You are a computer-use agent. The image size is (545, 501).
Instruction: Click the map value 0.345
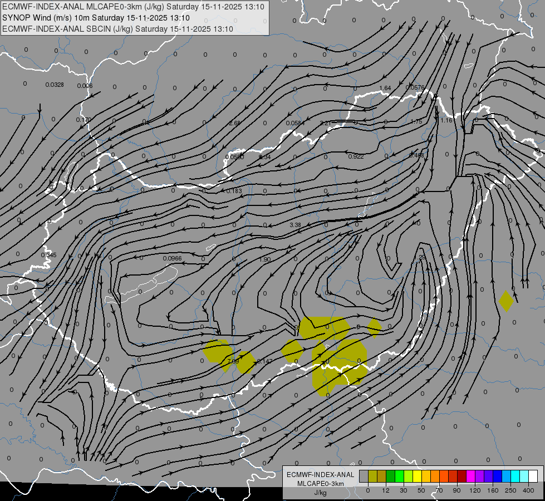point(48,255)
